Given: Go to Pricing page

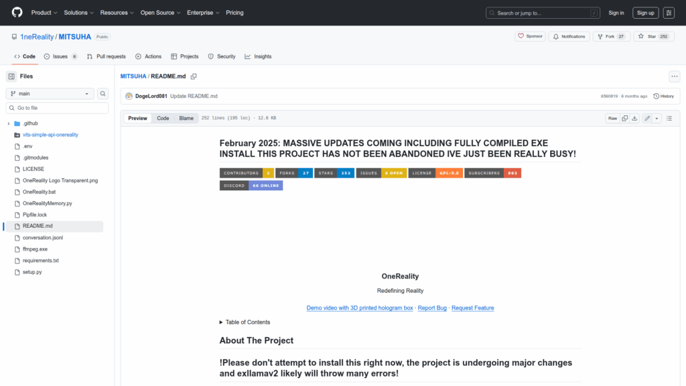Looking at the screenshot, I should tap(234, 13).
